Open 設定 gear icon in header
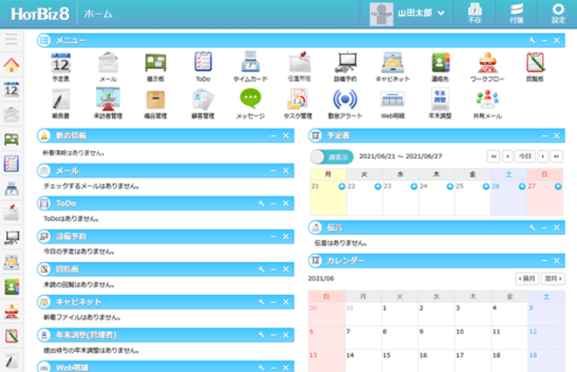The width and height of the screenshot is (577, 372). 559,13
